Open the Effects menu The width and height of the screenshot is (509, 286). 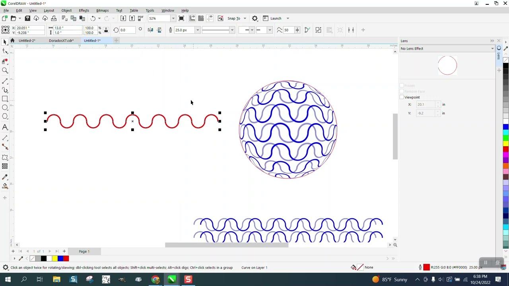(x=84, y=10)
